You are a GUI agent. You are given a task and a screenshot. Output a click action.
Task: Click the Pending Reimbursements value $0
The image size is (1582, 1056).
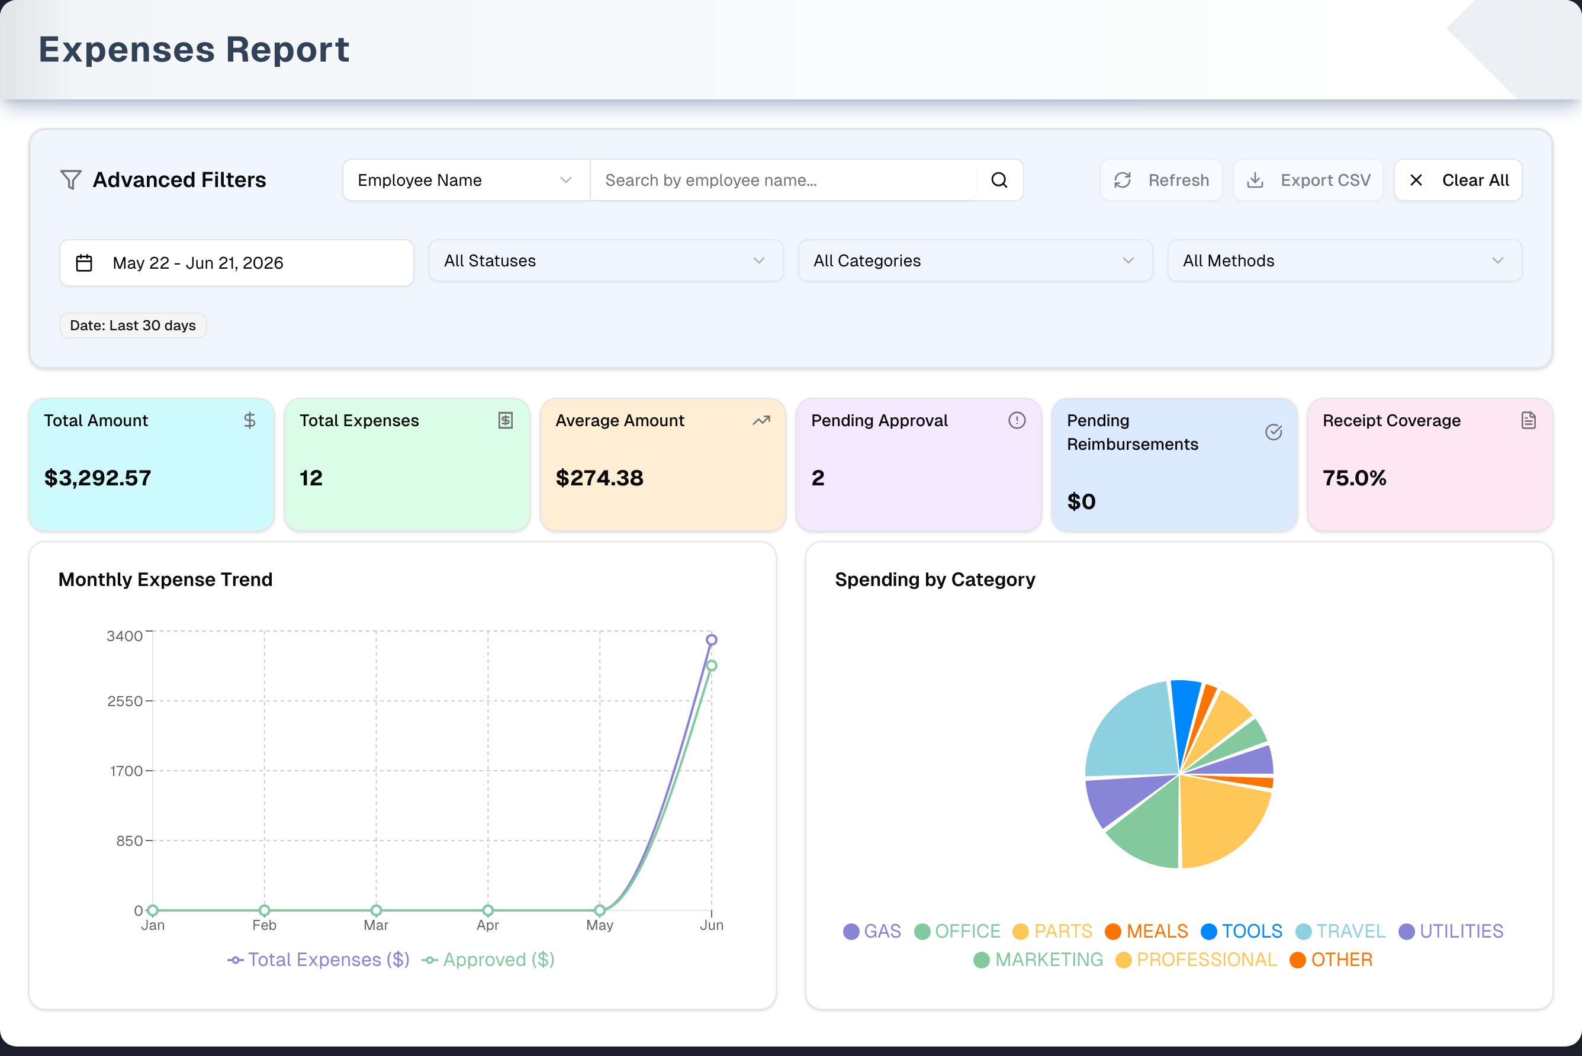1082,502
